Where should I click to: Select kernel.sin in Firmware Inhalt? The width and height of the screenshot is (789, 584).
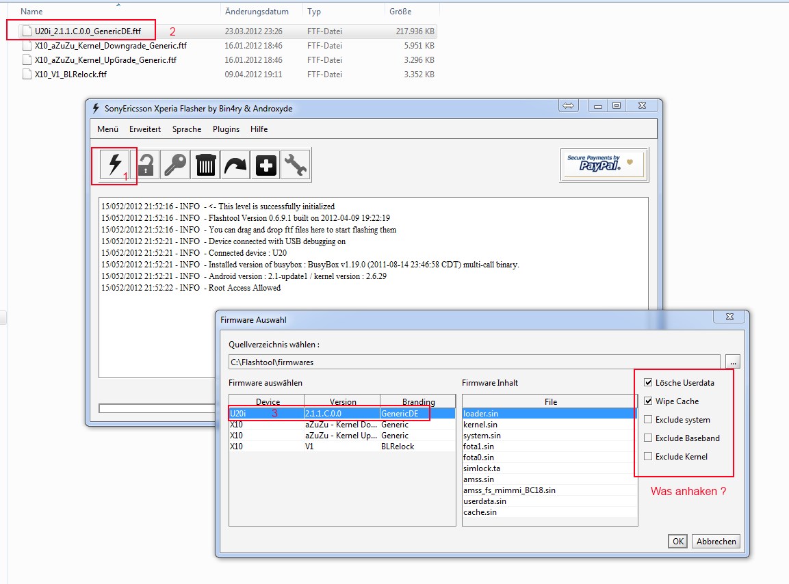coord(550,425)
